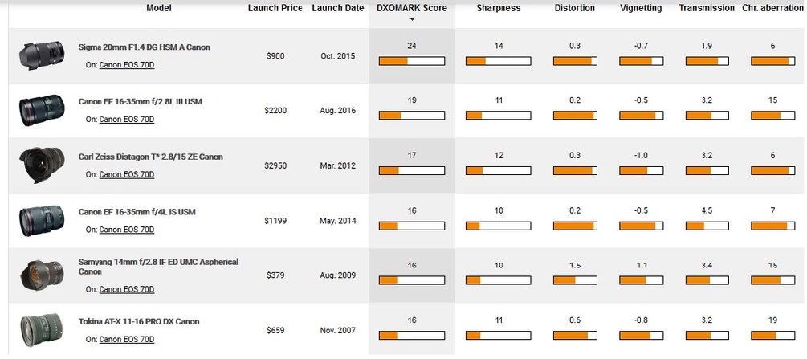Screen dimensions: 807x359
Task: Click Samyang vignetting value 1.1
Action: click(641, 265)
